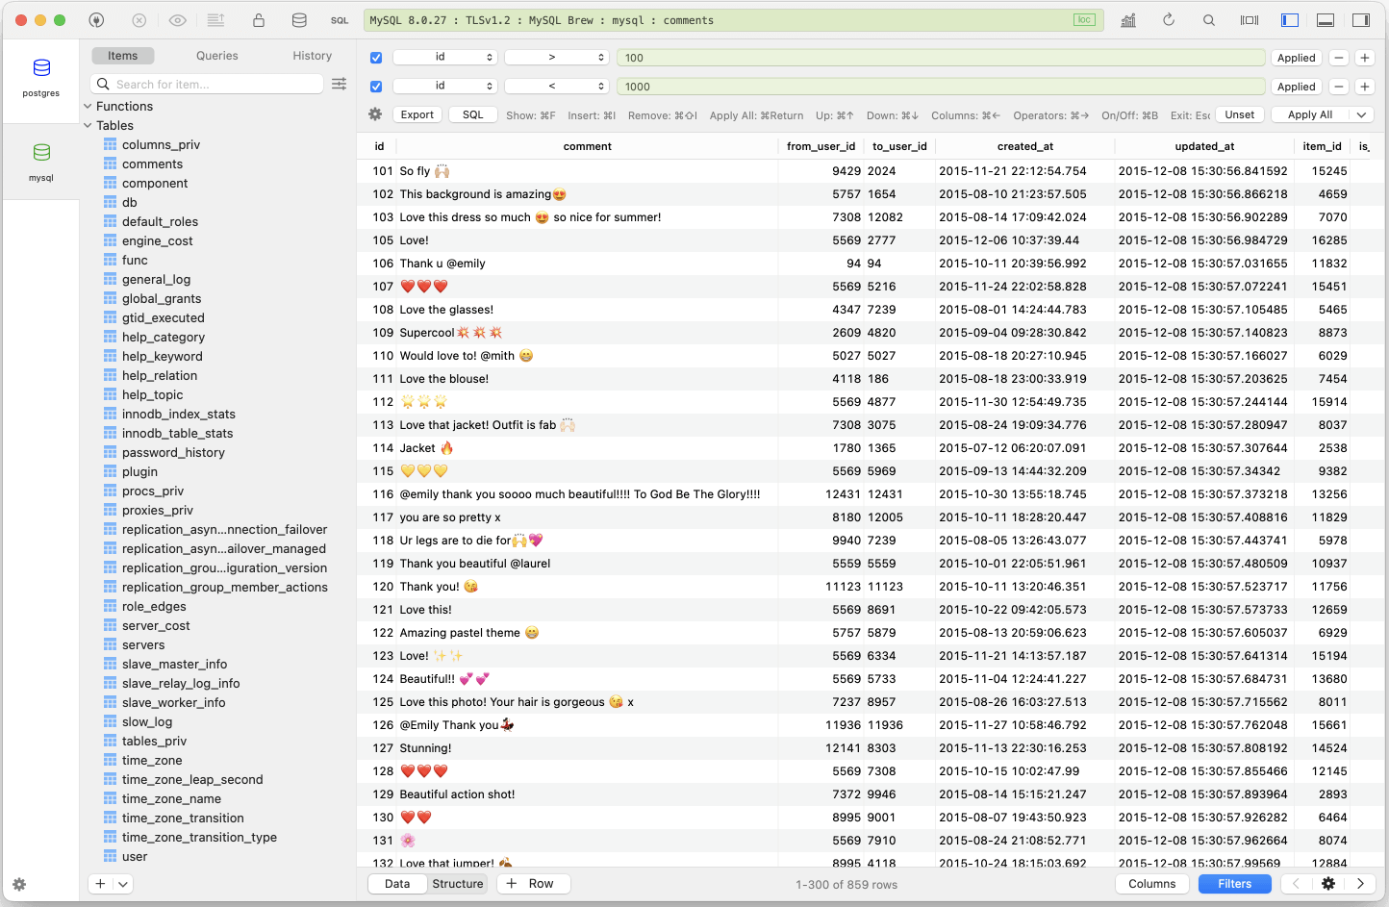Screen dimensions: 1389x907
Task: Toggle the eye preview icon in toolbar
Action: tap(177, 20)
